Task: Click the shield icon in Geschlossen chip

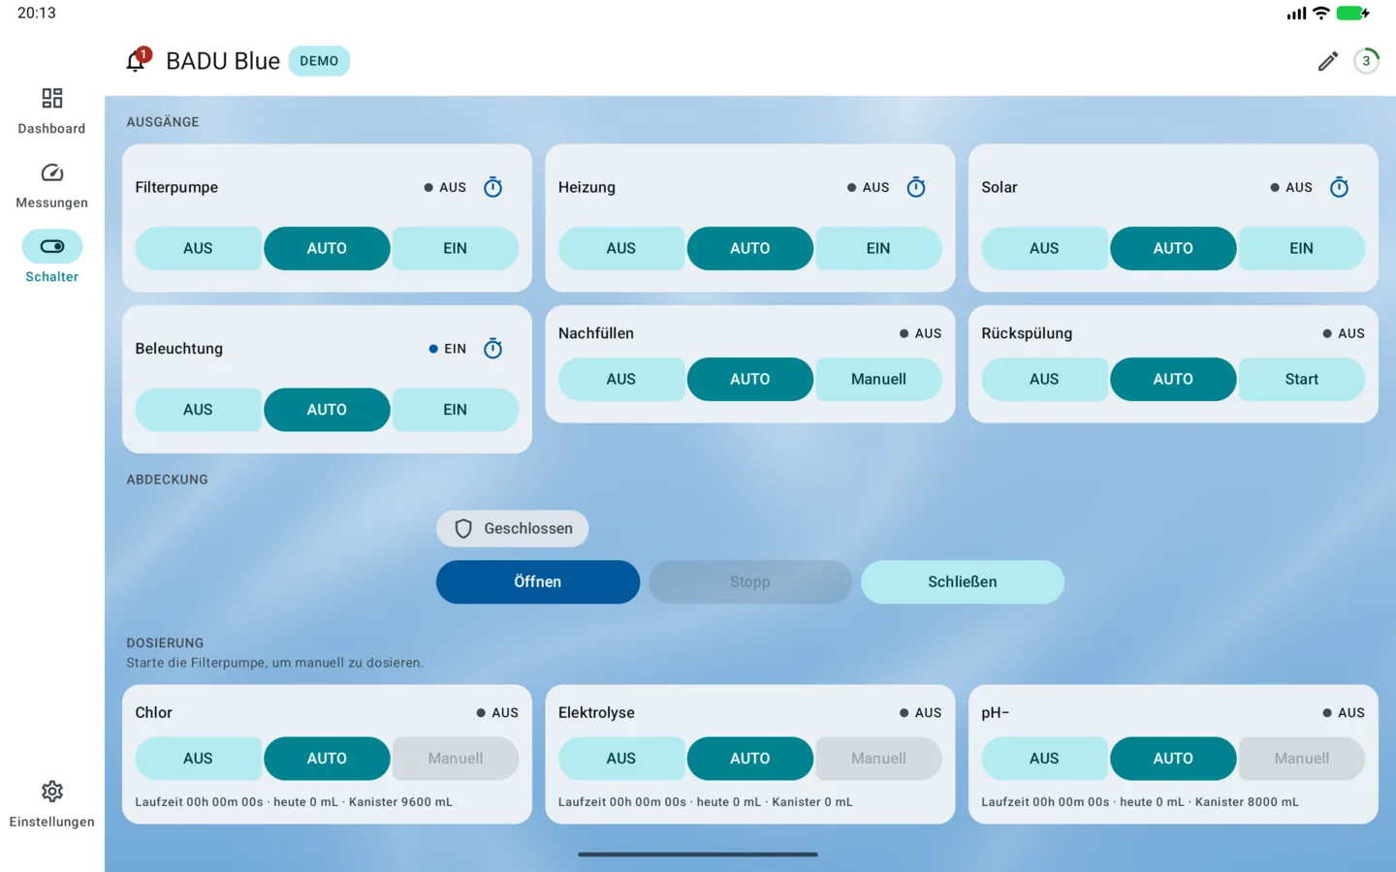Action: (463, 528)
